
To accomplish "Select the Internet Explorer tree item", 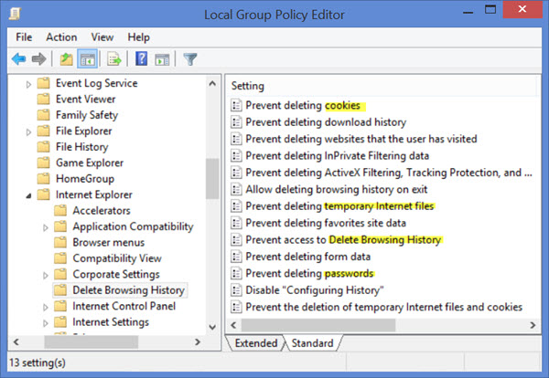I will pos(94,194).
